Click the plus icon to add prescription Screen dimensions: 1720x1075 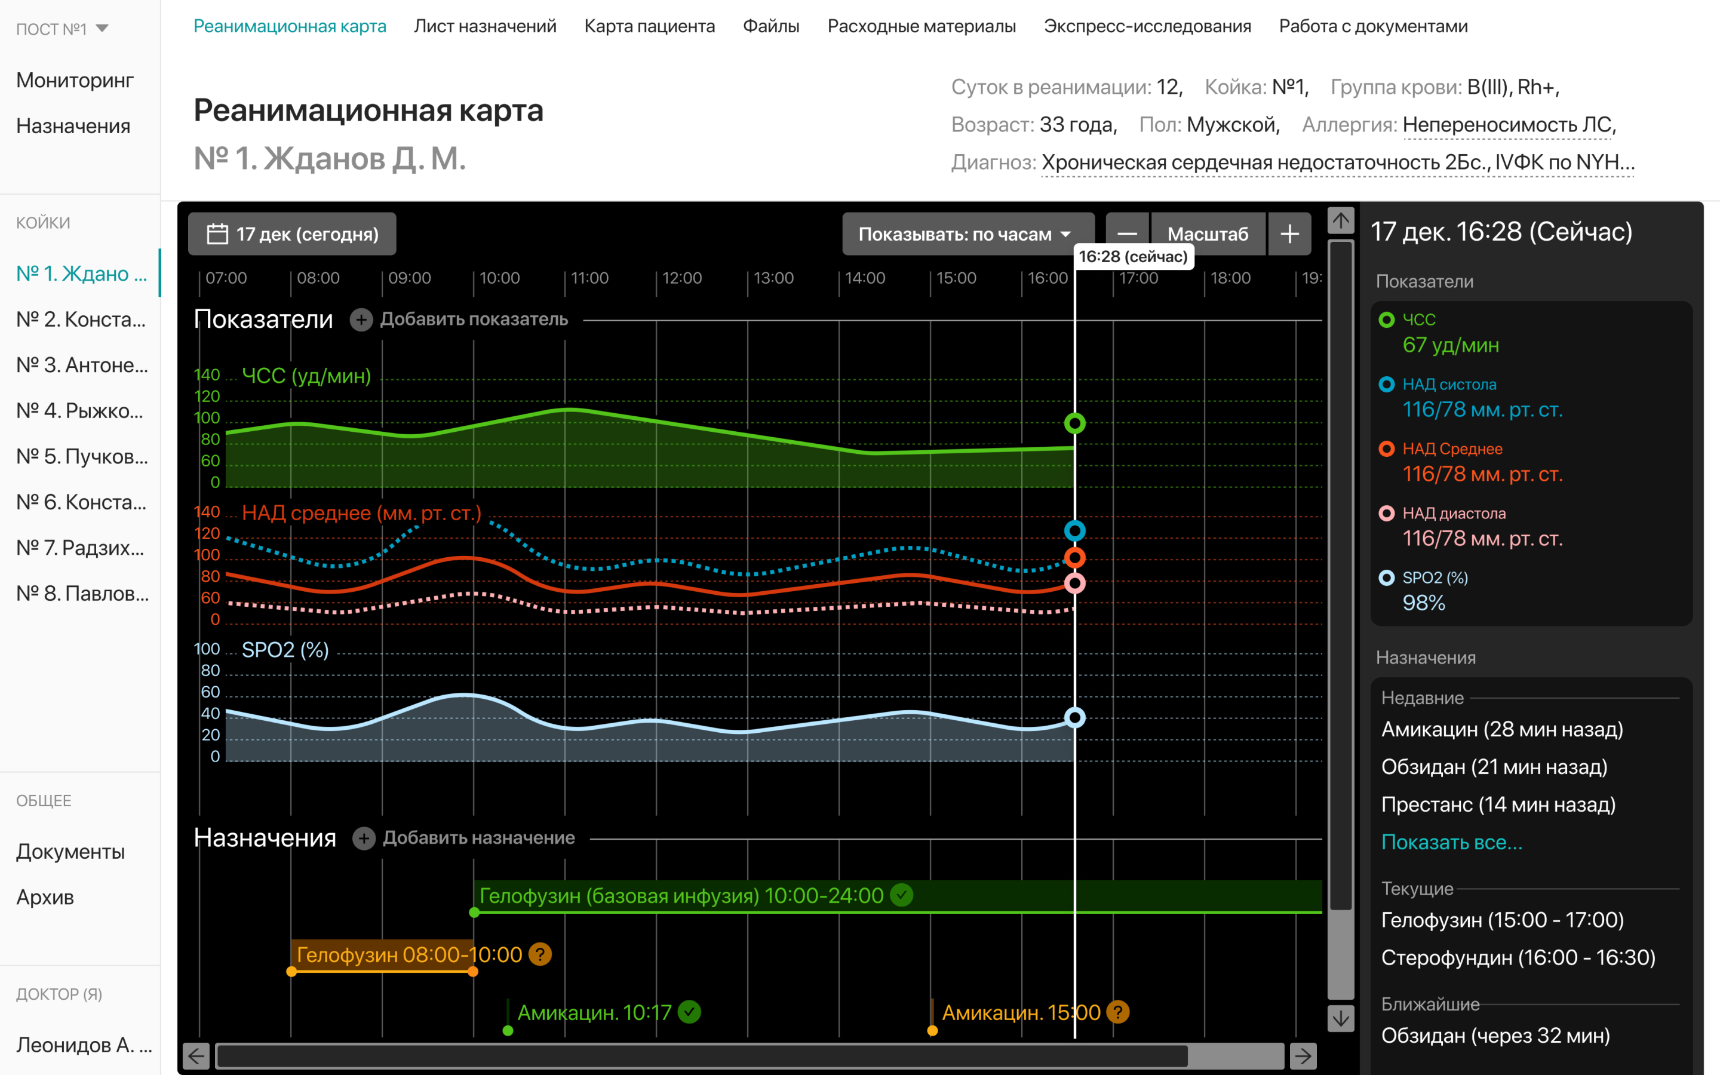click(364, 838)
